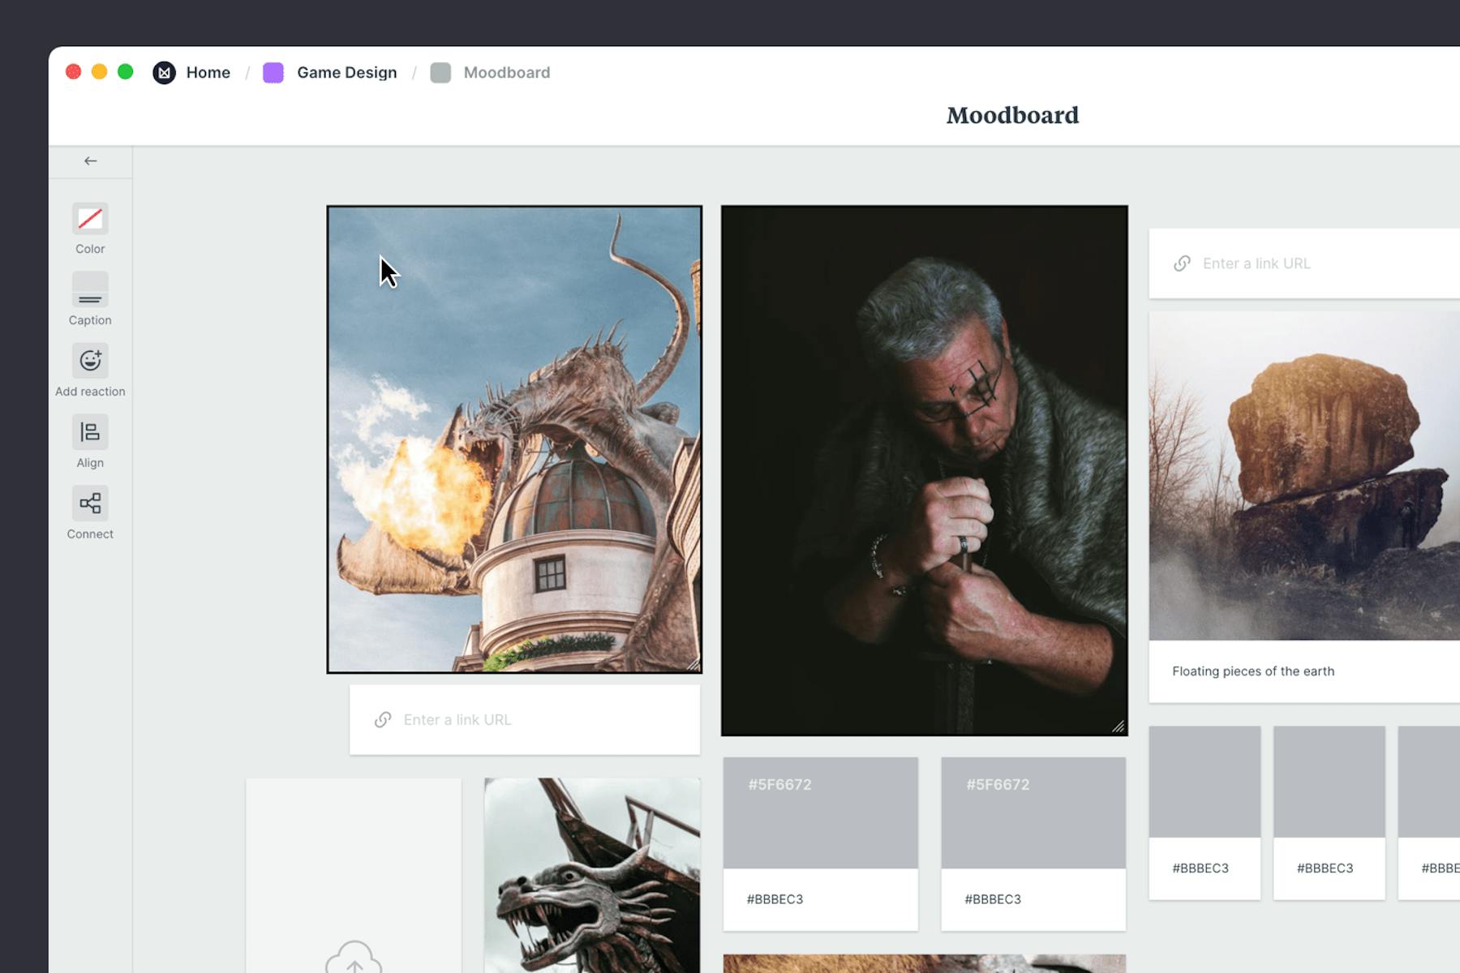Viewport: 1460px width, 973px height.
Task: Click the purple Game Design board icon
Action: 273,72
